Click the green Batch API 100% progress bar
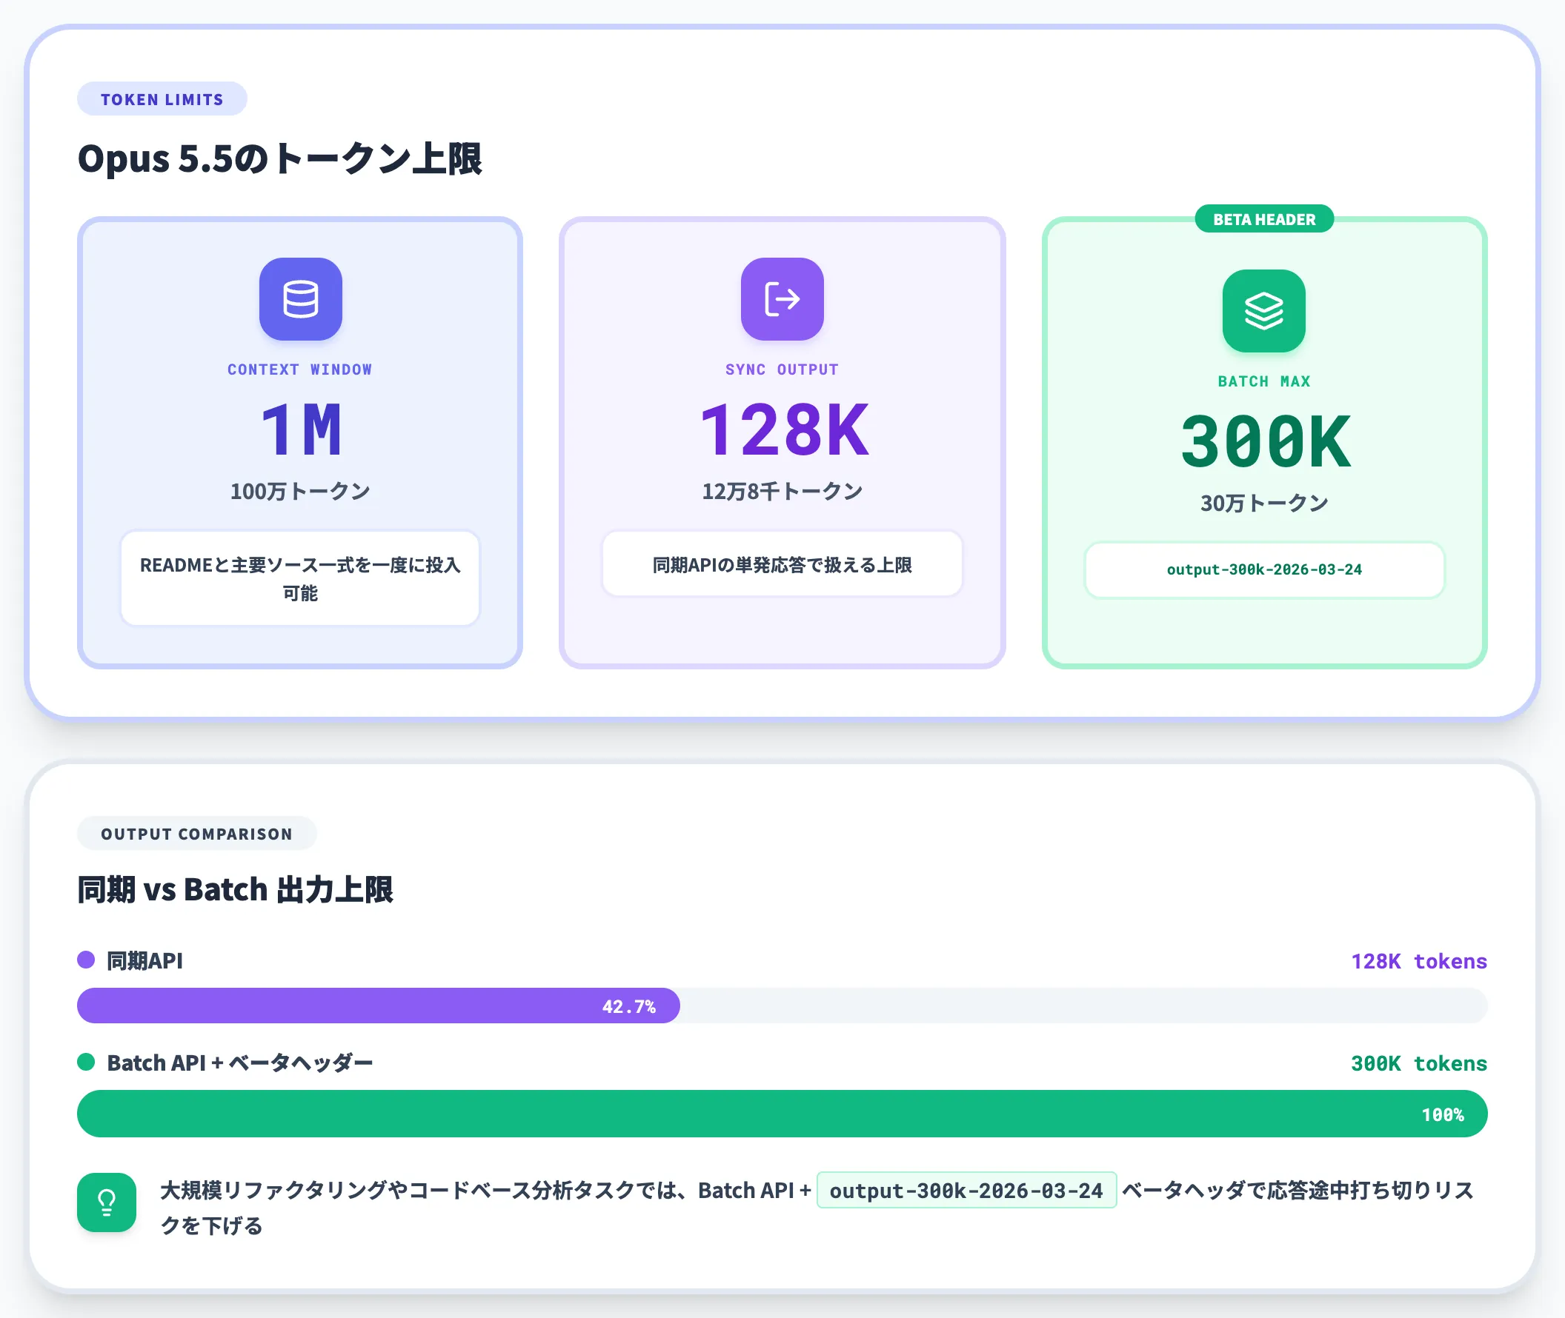The width and height of the screenshot is (1565, 1318). (x=782, y=1114)
